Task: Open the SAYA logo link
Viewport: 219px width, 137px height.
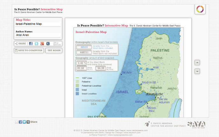Action: coord(196,125)
